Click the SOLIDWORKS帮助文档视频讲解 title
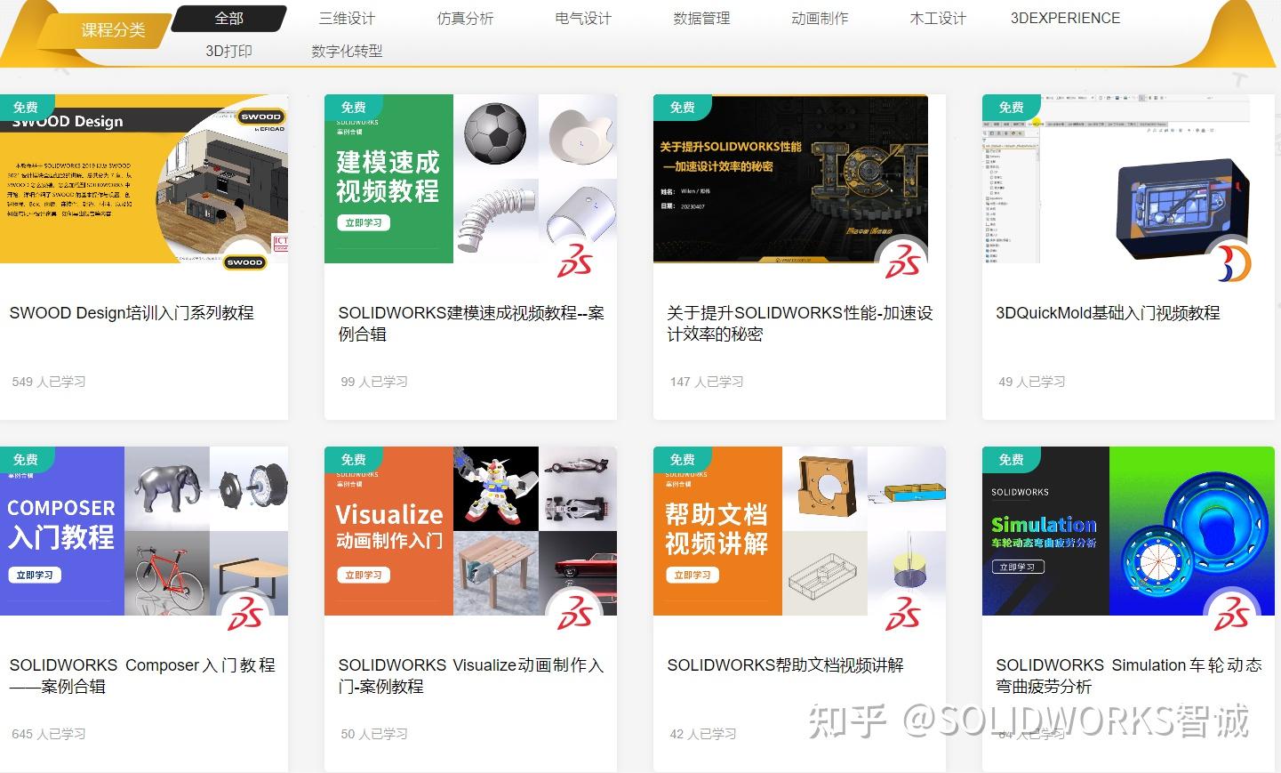This screenshot has height=773, width=1281. click(x=785, y=665)
